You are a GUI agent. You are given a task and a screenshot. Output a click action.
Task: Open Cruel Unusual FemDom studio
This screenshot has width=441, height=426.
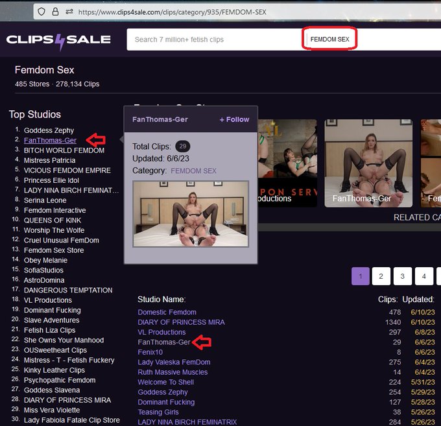(62, 240)
